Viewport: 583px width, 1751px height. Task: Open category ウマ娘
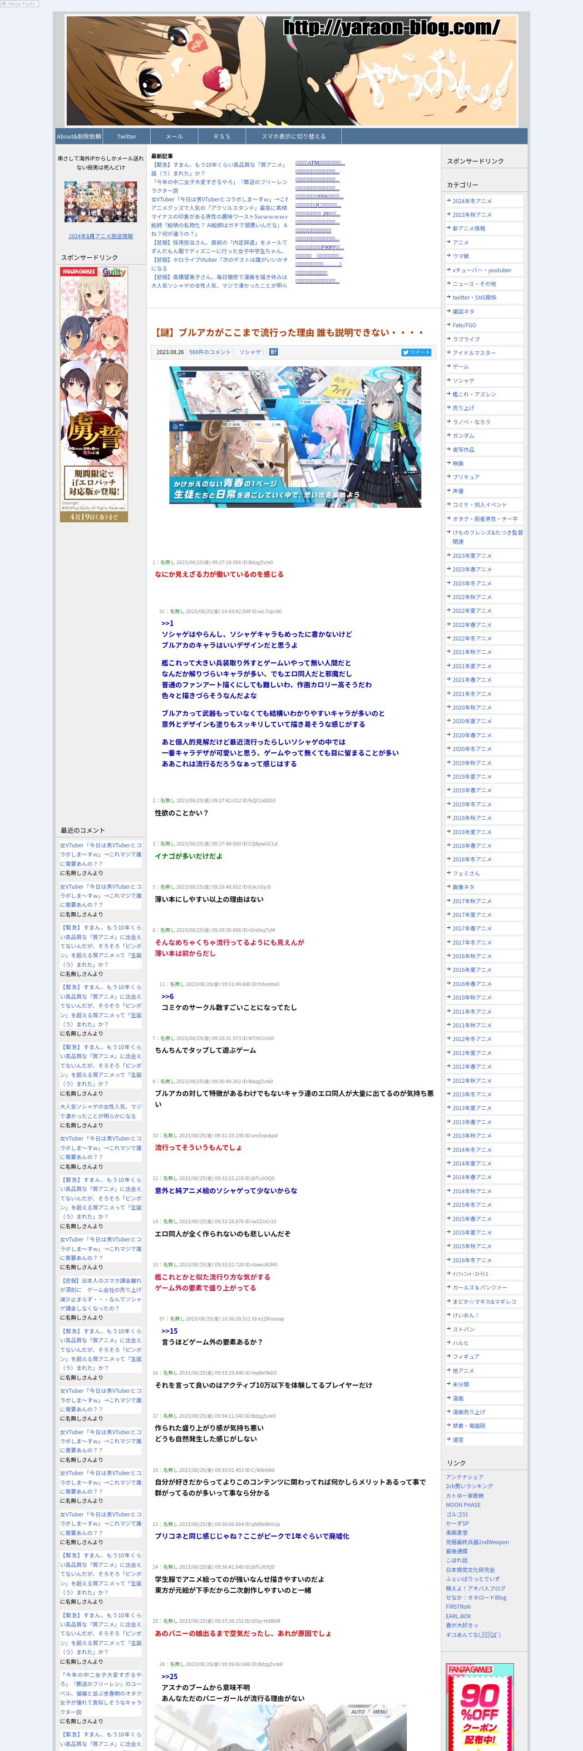tap(461, 256)
